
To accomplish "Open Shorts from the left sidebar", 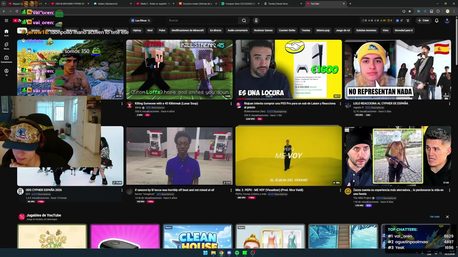I will 6,46.
